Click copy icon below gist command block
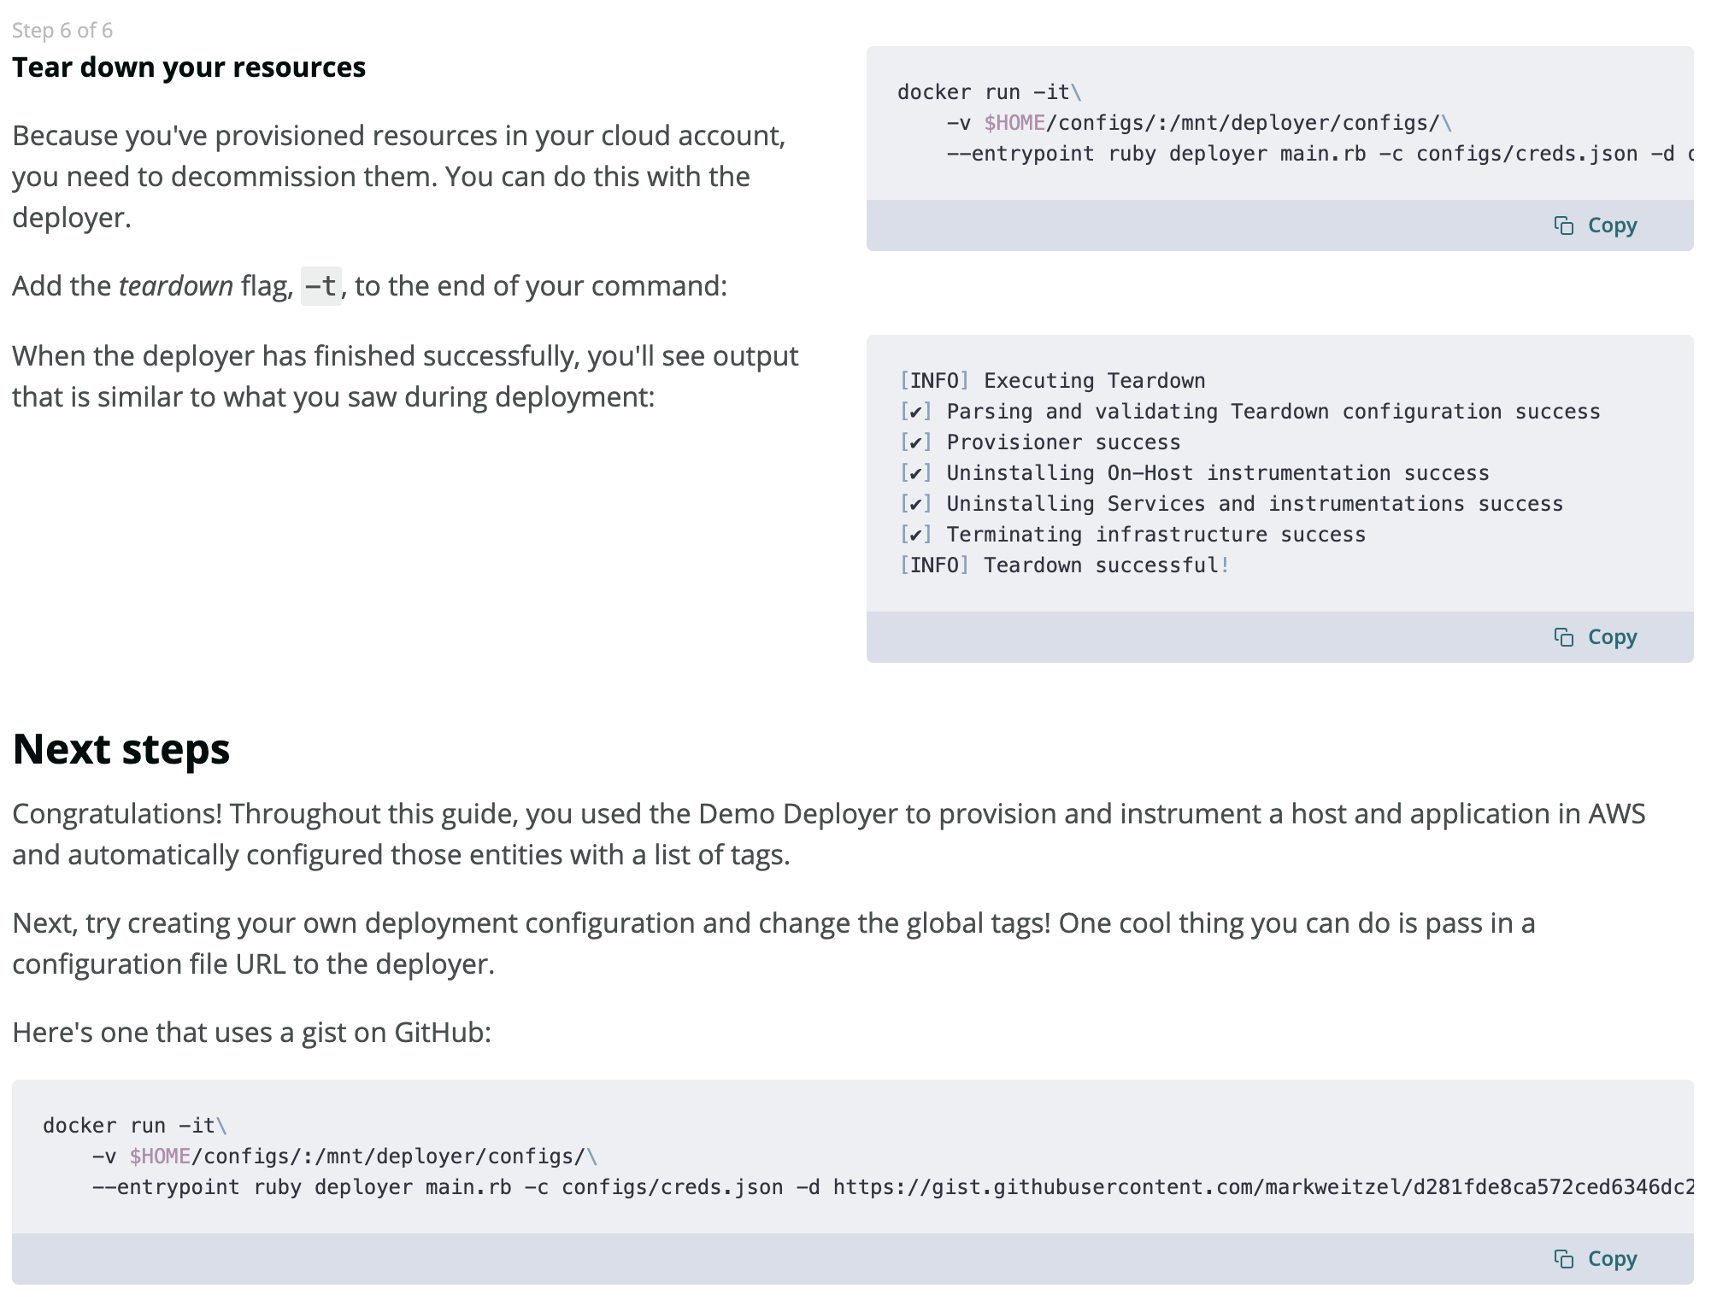Image resolution: width=1711 pixels, height=1300 pixels. coord(1564,1259)
